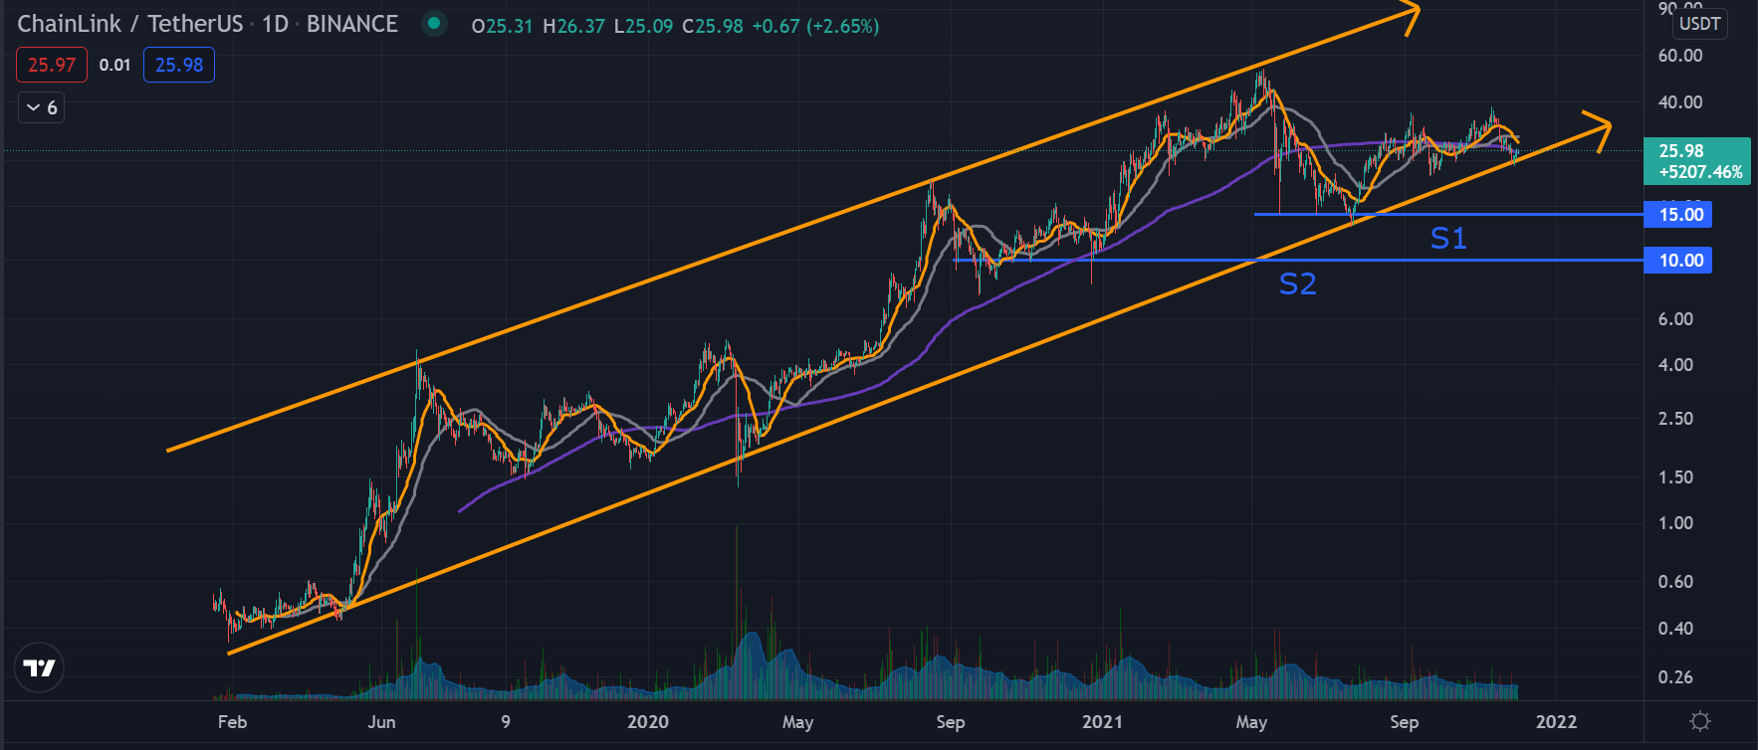This screenshot has width=1758, height=750.
Task: Click the 40.00 price scale value
Action: pyautogui.click(x=1680, y=102)
